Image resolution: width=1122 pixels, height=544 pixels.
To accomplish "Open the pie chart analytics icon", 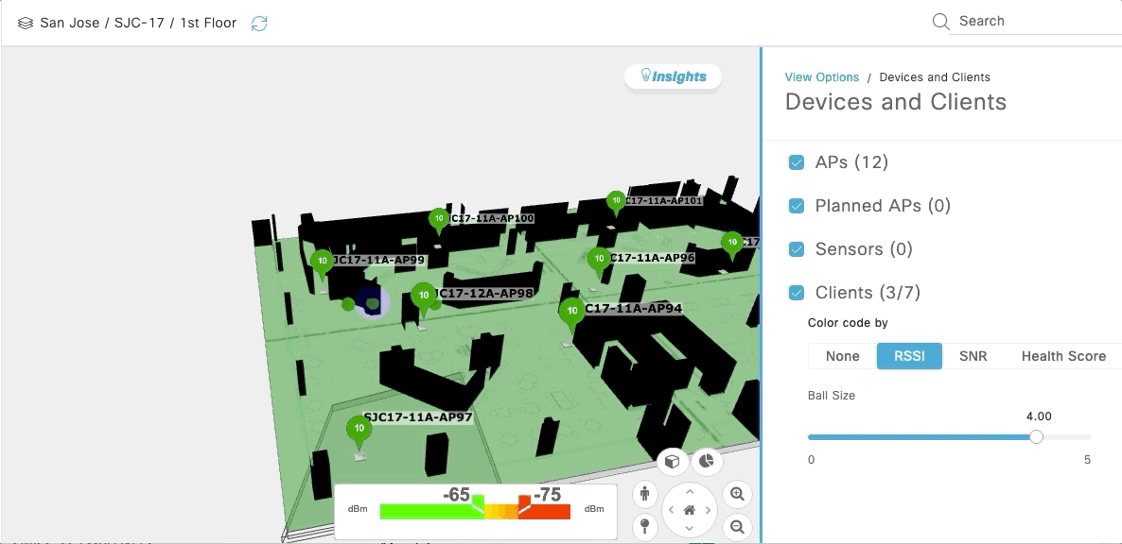I will (x=706, y=462).
